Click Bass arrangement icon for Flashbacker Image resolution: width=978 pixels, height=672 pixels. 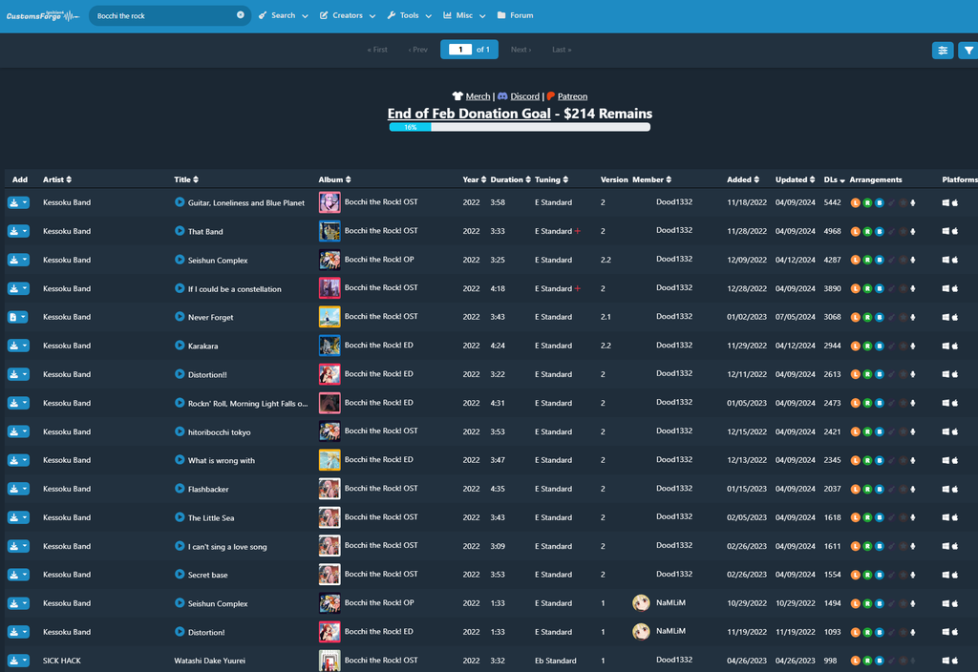pyautogui.click(x=880, y=490)
